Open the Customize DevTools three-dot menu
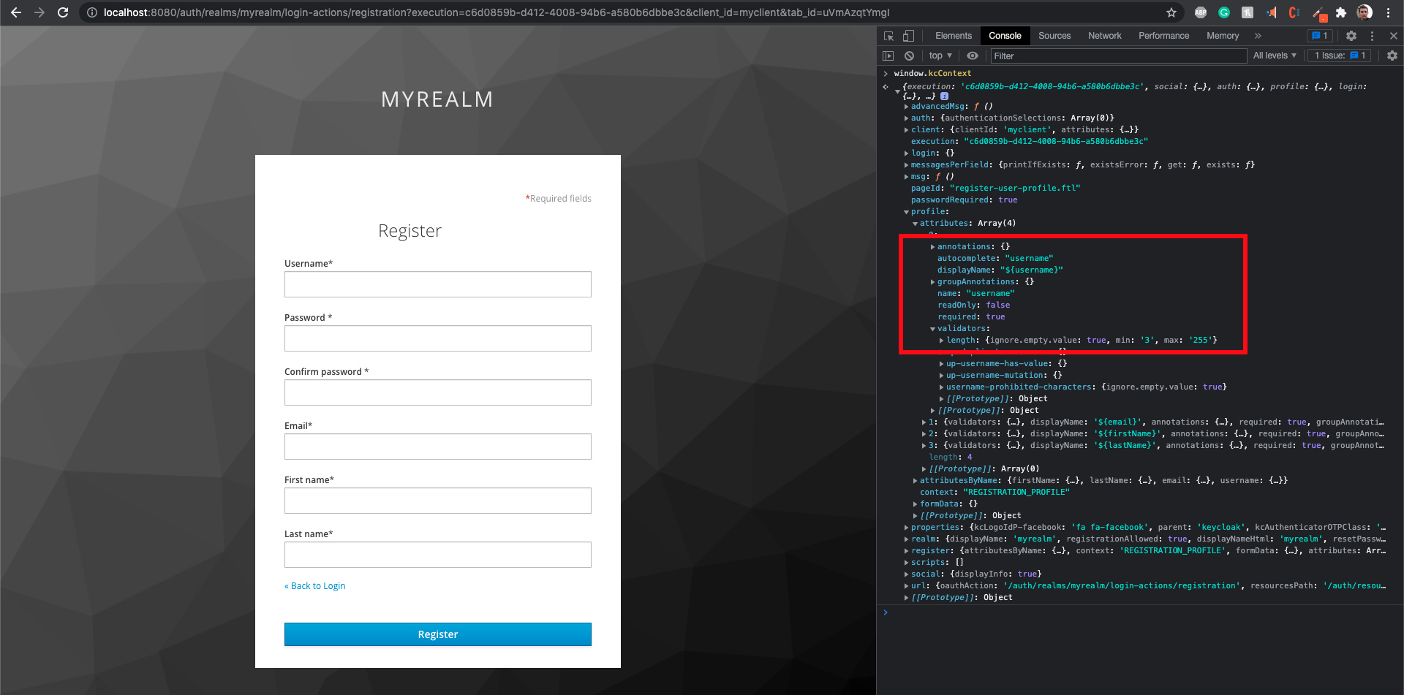Viewport: 1404px width, 695px height. coord(1372,35)
